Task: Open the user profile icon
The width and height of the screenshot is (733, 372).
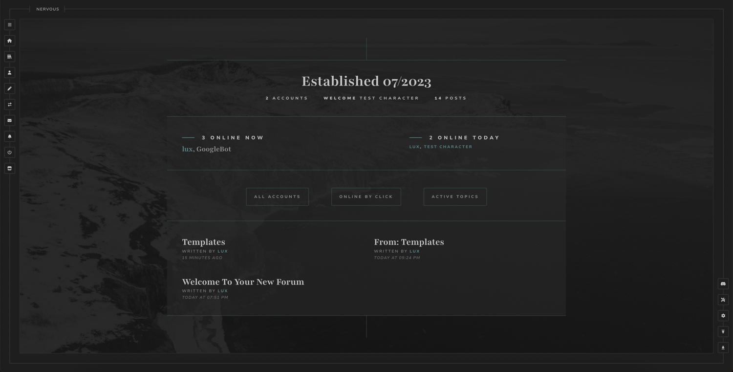Action: point(9,73)
